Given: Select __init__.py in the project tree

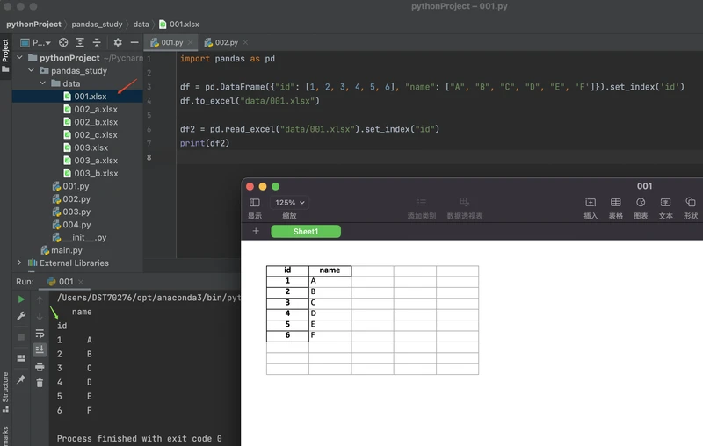Looking at the screenshot, I should point(79,237).
